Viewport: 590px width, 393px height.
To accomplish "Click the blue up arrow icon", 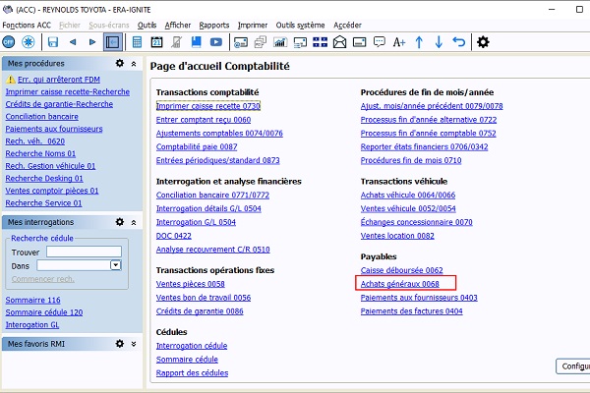I will pyautogui.click(x=420, y=42).
